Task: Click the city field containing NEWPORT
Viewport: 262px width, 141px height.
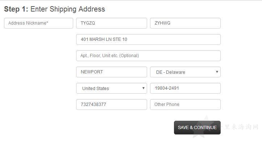Action: coord(112,72)
